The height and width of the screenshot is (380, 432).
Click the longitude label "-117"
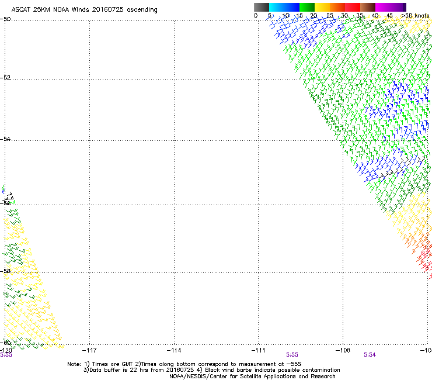[x=89, y=350]
